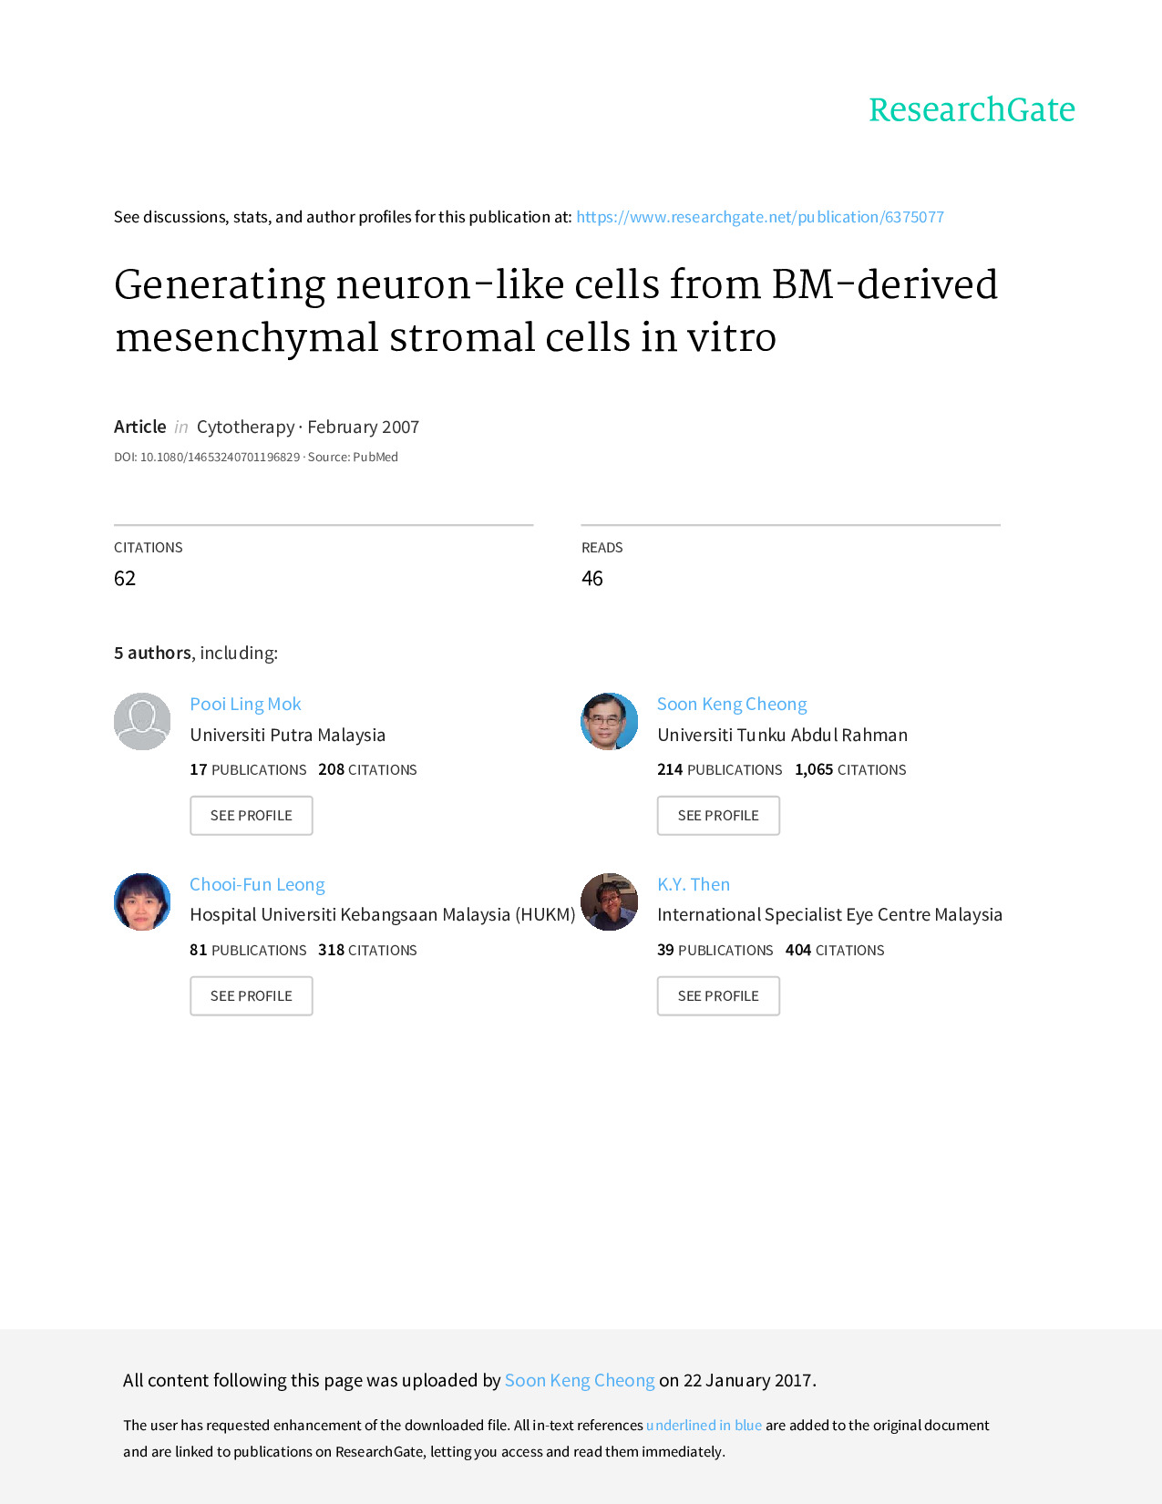Click K.Y. Then's profile photo
The height and width of the screenshot is (1504, 1162).
(x=609, y=901)
